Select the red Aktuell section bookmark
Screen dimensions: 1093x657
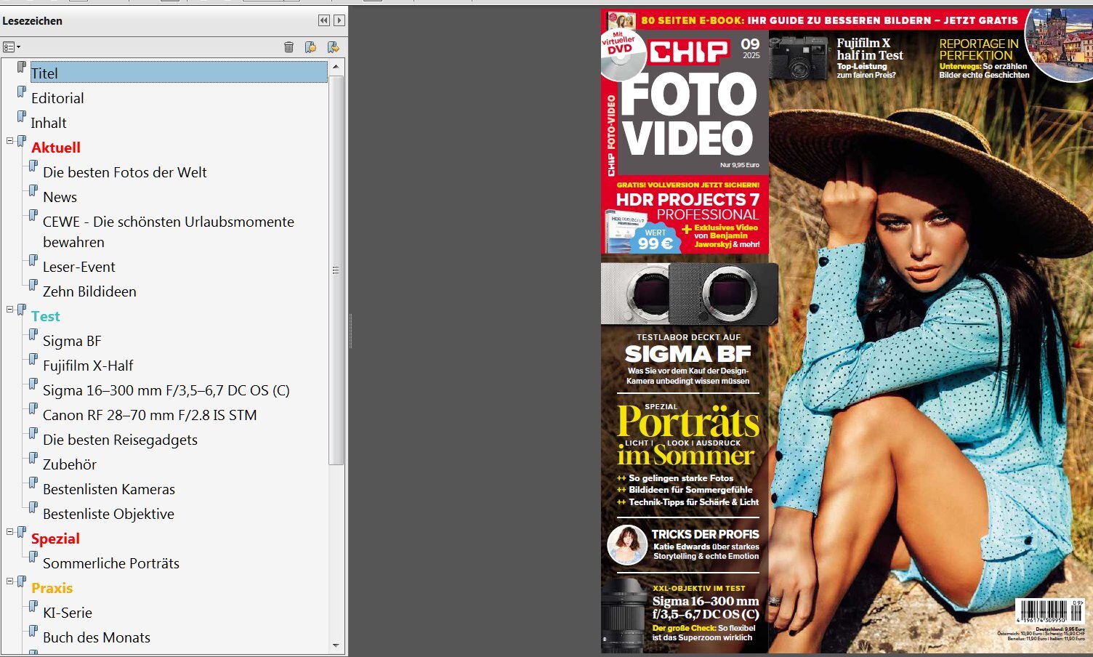(x=56, y=148)
